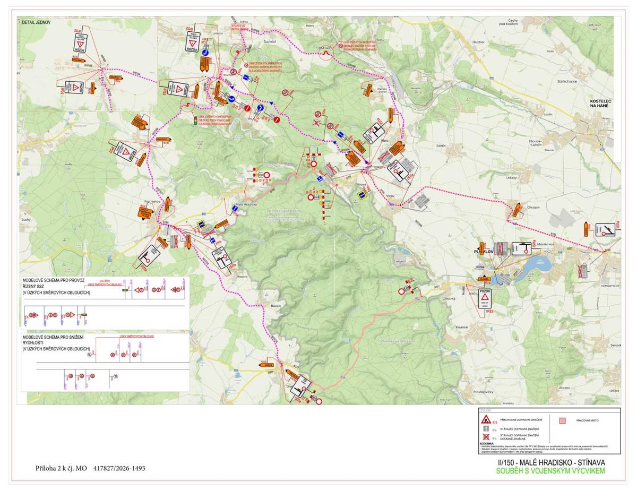Click the Příloha 2 k čj. MO reference text
This screenshot has width=637, height=491.
click(x=90, y=468)
